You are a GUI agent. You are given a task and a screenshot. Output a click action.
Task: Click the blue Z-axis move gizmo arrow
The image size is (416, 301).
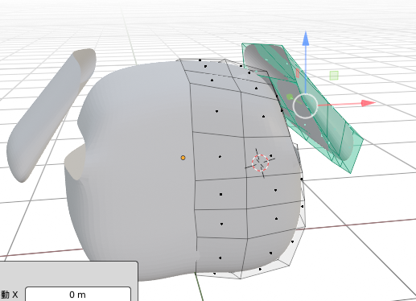306,39
